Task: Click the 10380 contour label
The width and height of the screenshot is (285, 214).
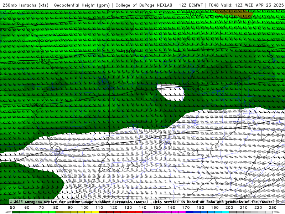Action: tap(195, 14)
